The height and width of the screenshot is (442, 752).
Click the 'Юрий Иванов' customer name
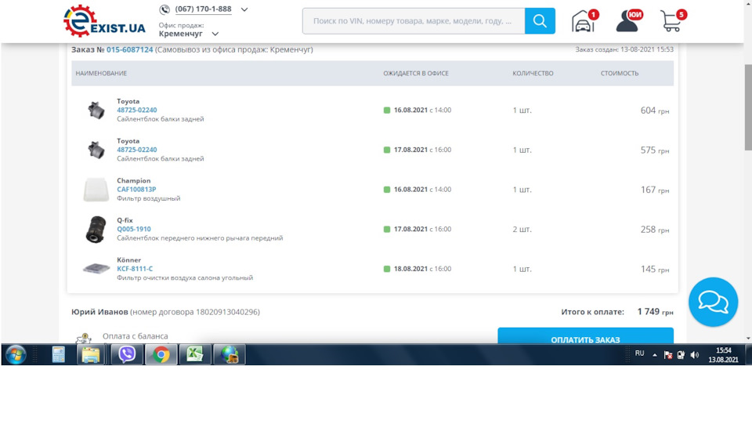coord(99,312)
